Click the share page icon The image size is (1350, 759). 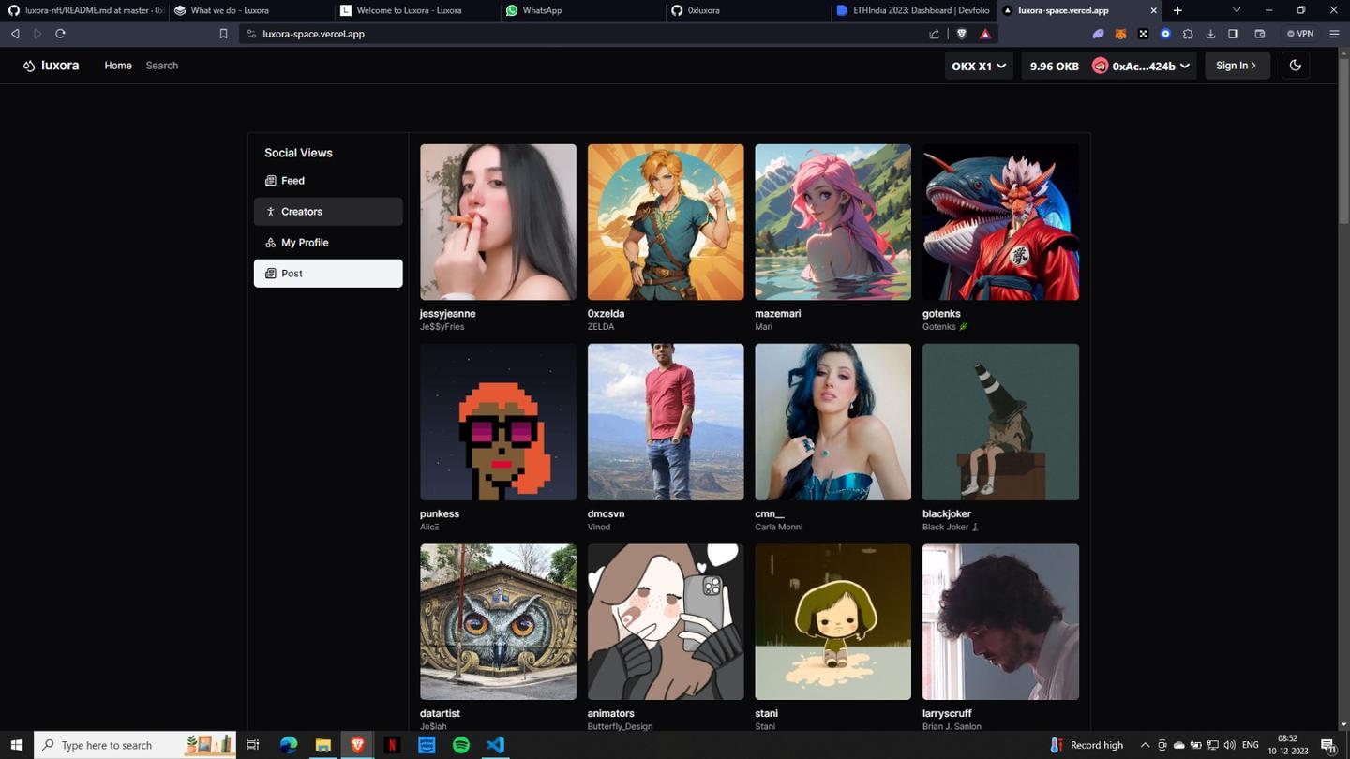935,34
